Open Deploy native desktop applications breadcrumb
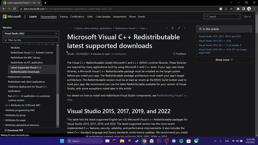Viewport: 258px width, 145px height. (x=94, y=28)
